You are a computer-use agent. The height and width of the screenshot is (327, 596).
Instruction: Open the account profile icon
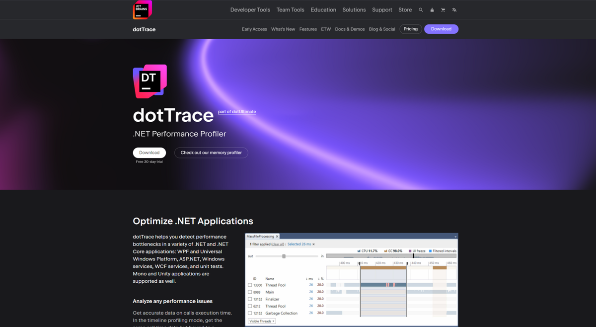(432, 10)
